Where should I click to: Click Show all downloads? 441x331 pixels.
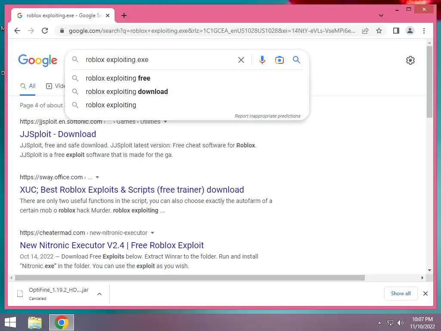(401, 294)
